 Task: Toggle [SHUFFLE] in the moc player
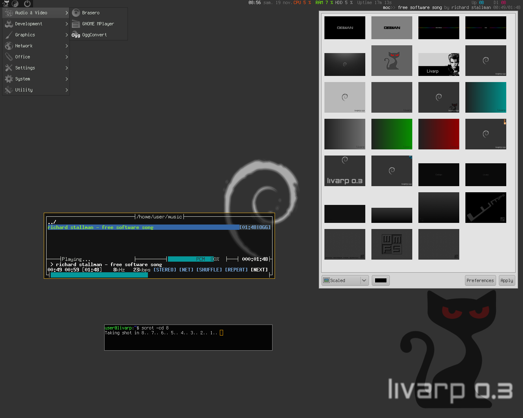(x=209, y=270)
